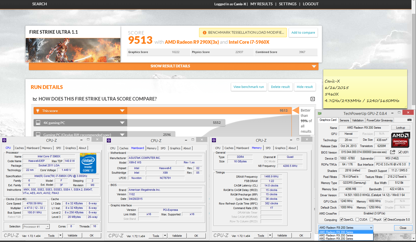Open the SETTINGS link in the top bar
Screen dimensions: 416x242
point(288,4)
